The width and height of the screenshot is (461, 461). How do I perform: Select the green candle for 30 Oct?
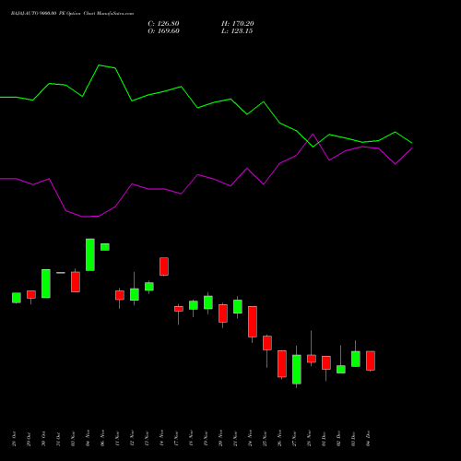tap(46, 283)
